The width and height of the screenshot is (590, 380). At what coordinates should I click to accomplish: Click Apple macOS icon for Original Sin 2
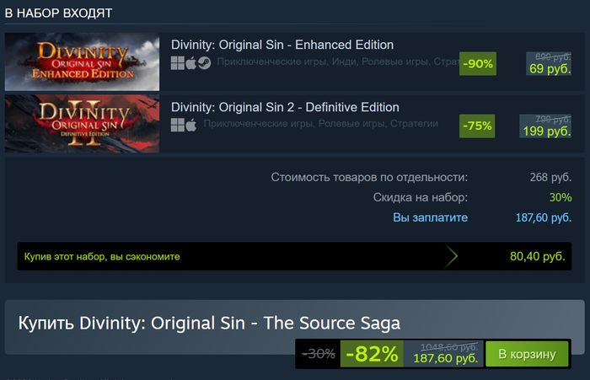[x=190, y=125]
